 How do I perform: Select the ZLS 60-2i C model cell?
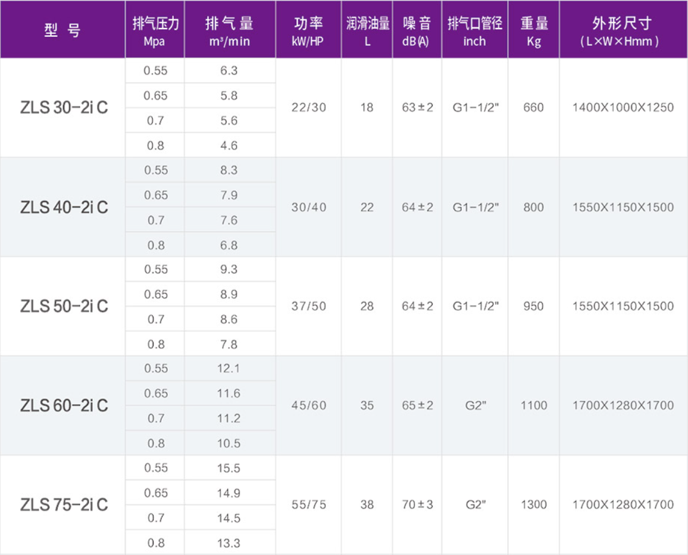point(64,406)
